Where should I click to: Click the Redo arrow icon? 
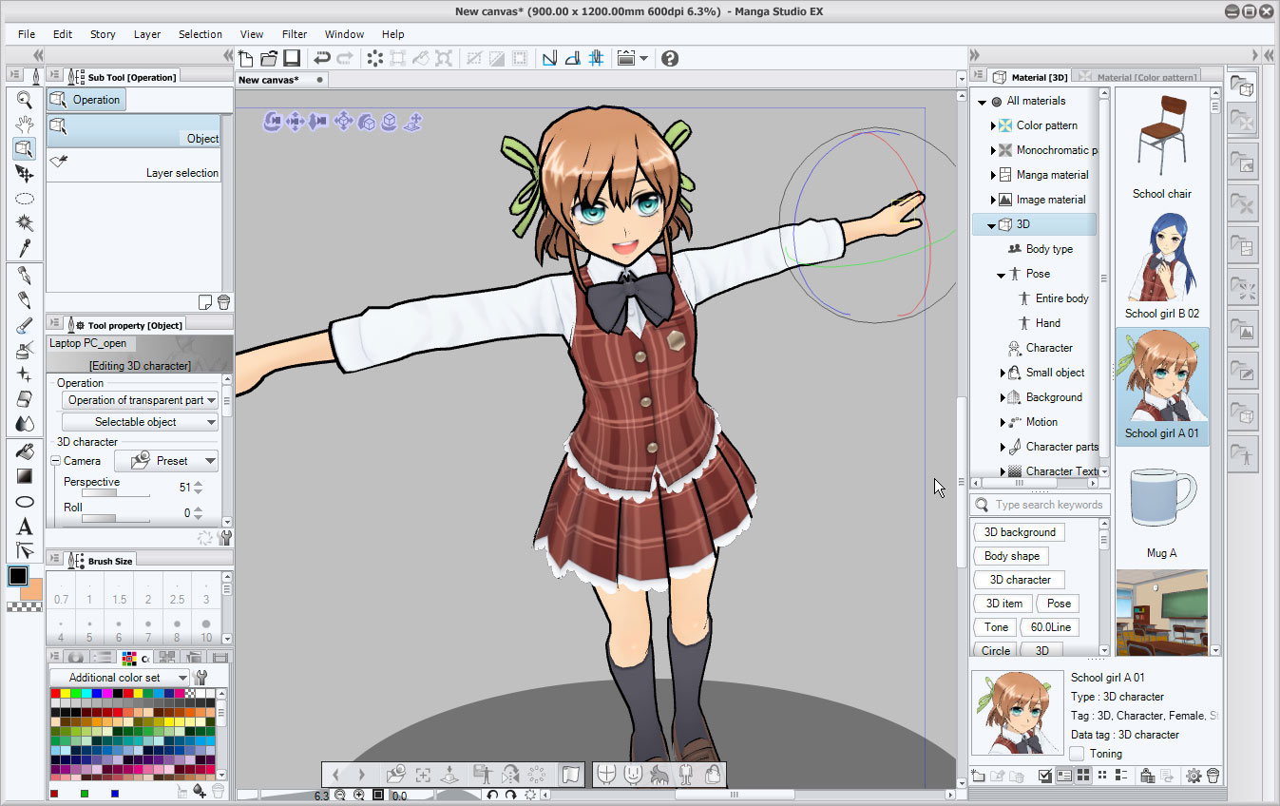345,58
